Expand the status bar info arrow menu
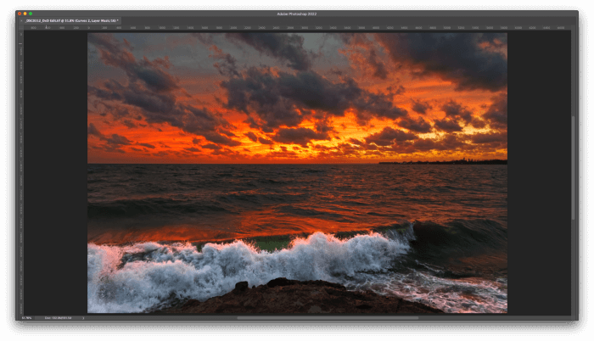The width and height of the screenshot is (594, 341). click(83, 318)
